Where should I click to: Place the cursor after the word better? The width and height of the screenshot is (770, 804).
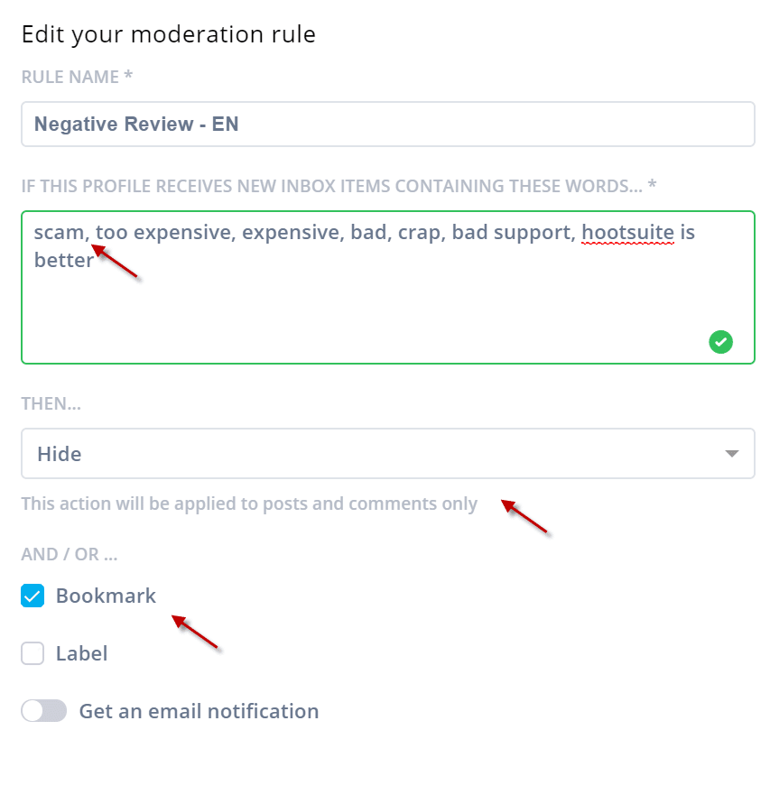coord(96,260)
